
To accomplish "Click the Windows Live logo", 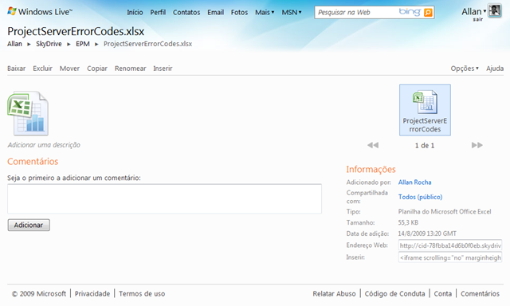I will click(x=39, y=12).
